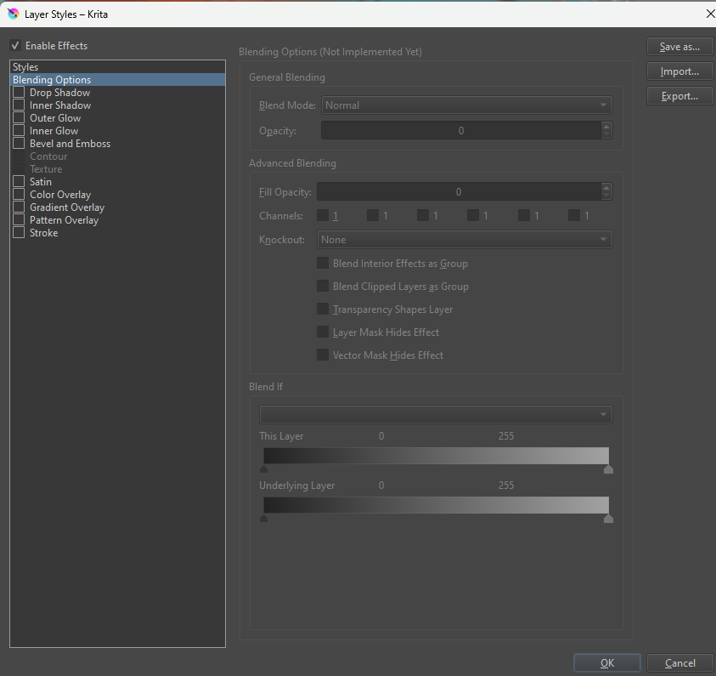Check the Bevel and Emboss box
716x676 pixels.
[19, 144]
